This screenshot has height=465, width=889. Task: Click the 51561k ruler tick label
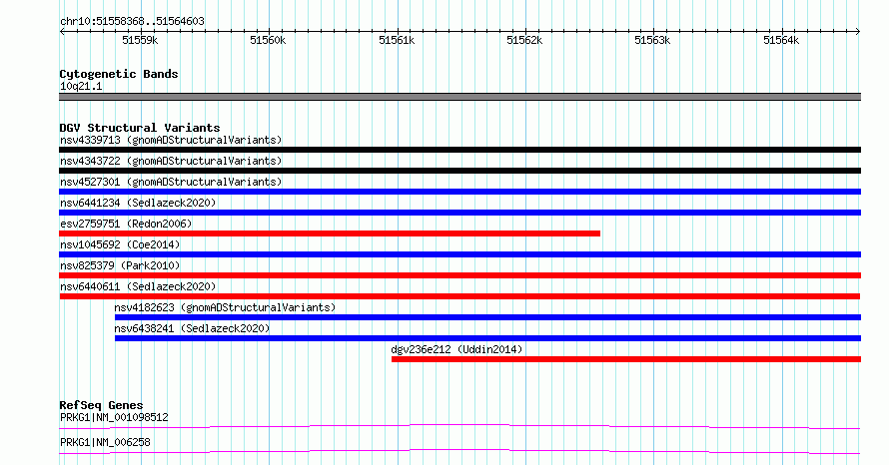397,40
